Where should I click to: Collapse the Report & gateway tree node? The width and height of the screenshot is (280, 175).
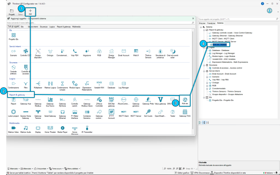(204, 30)
